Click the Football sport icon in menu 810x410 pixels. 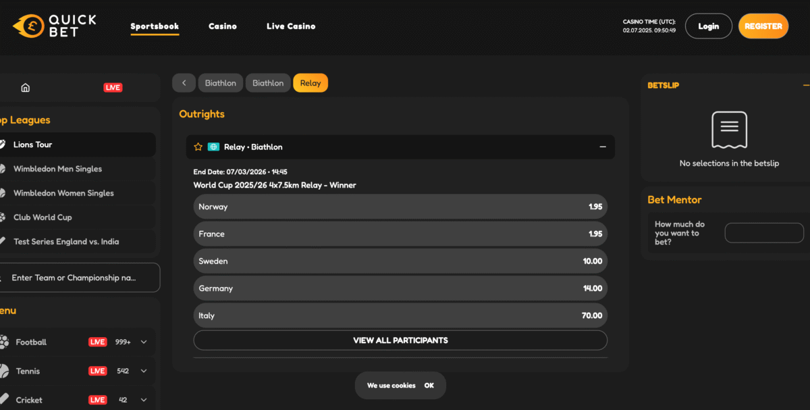pos(4,342)
